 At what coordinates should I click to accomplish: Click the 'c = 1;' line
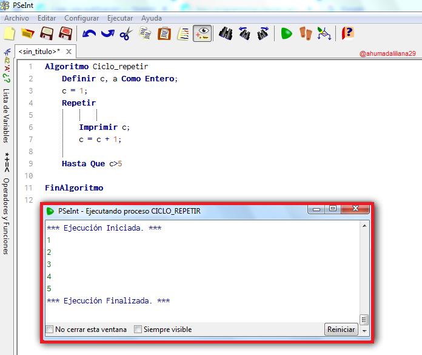(x=75, y=91)
